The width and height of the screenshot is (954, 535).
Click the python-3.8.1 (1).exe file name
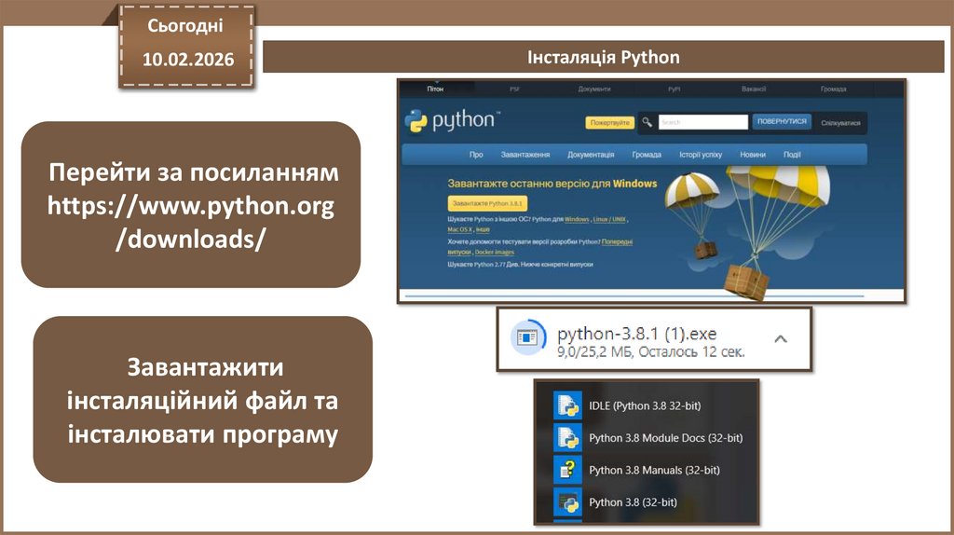point(637,334)
